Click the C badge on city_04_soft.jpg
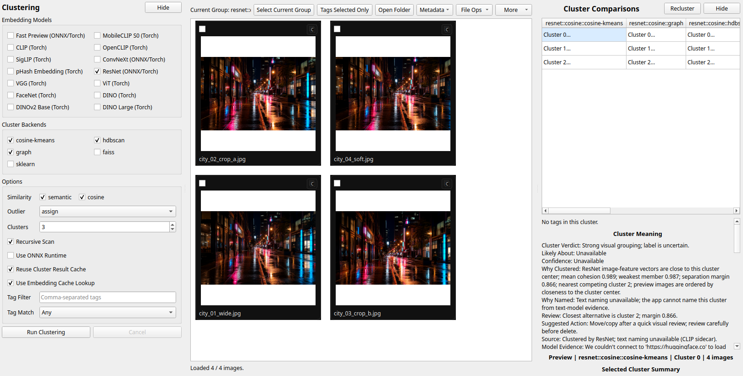 (x=447, y=29)
